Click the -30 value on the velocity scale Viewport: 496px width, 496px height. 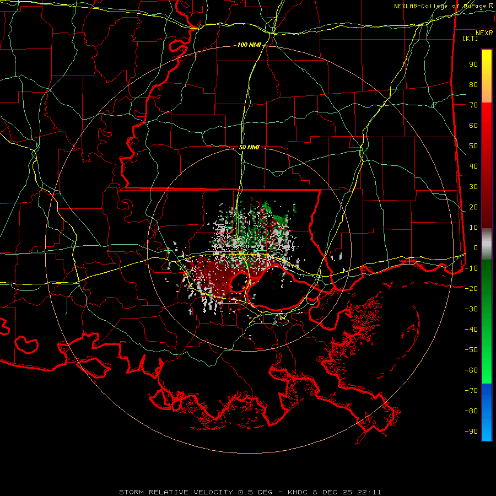471,309
